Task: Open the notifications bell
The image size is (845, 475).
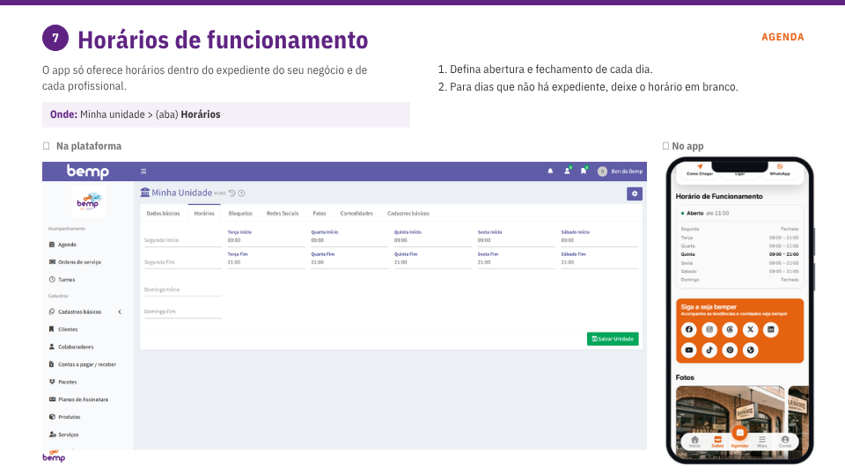Action: [x=550, y=172]
